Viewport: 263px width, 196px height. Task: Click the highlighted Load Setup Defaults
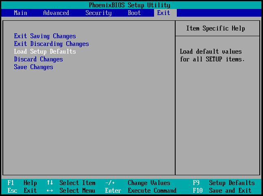pos(45,52)
